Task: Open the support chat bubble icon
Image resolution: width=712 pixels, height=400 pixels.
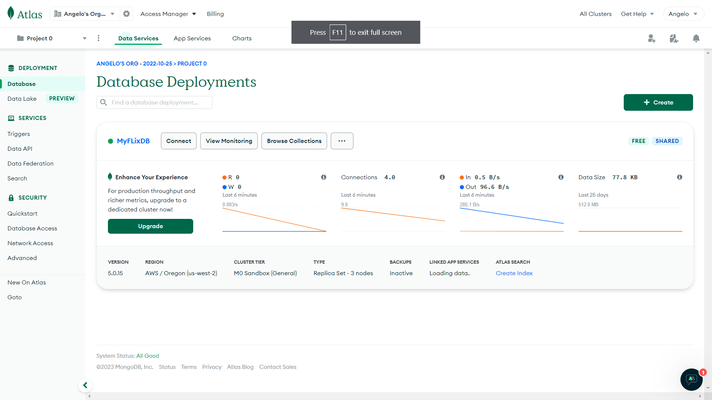Action: click(691, 379)
